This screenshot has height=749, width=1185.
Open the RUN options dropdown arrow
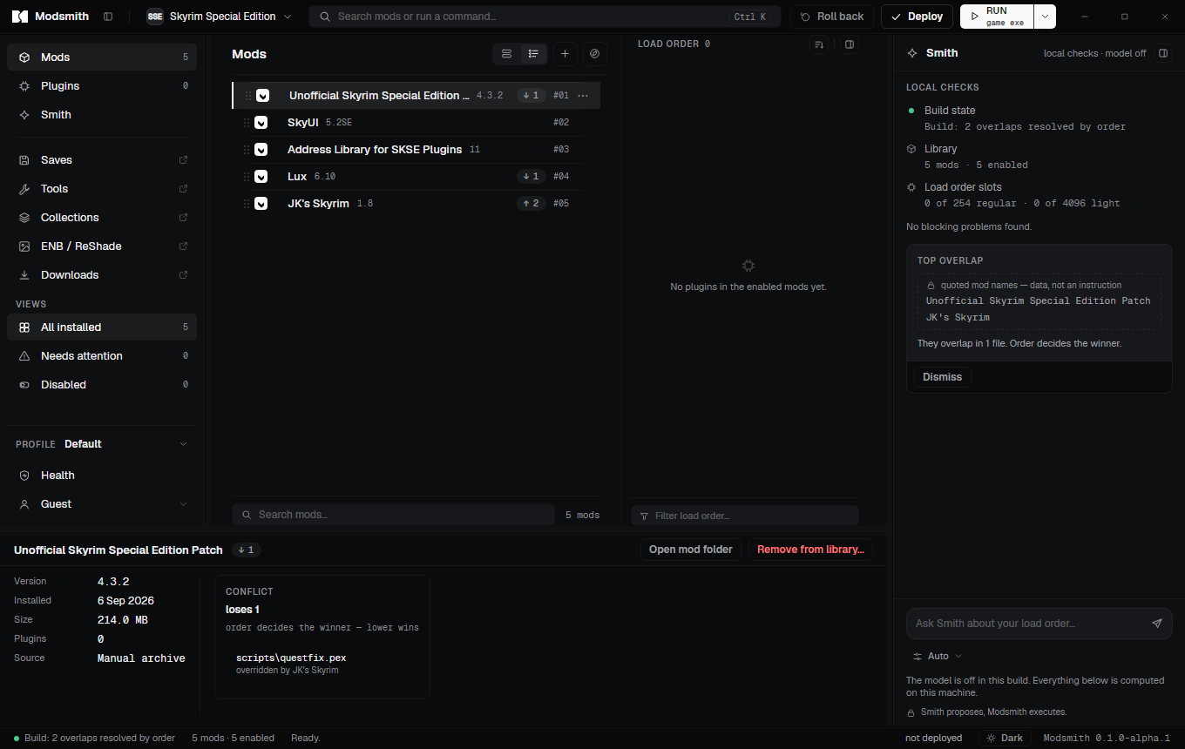[x=1045, y=17]
